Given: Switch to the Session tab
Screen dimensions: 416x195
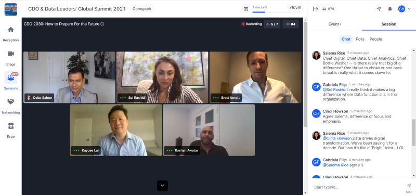Looking at the screenshot, I should [x=388, y=24].
